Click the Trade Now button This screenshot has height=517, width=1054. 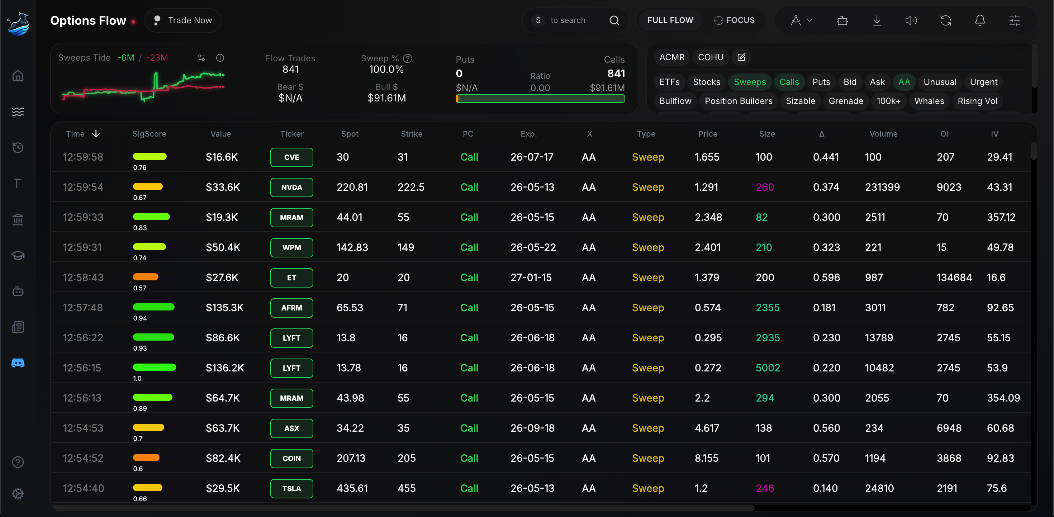(x=182, y=20)
